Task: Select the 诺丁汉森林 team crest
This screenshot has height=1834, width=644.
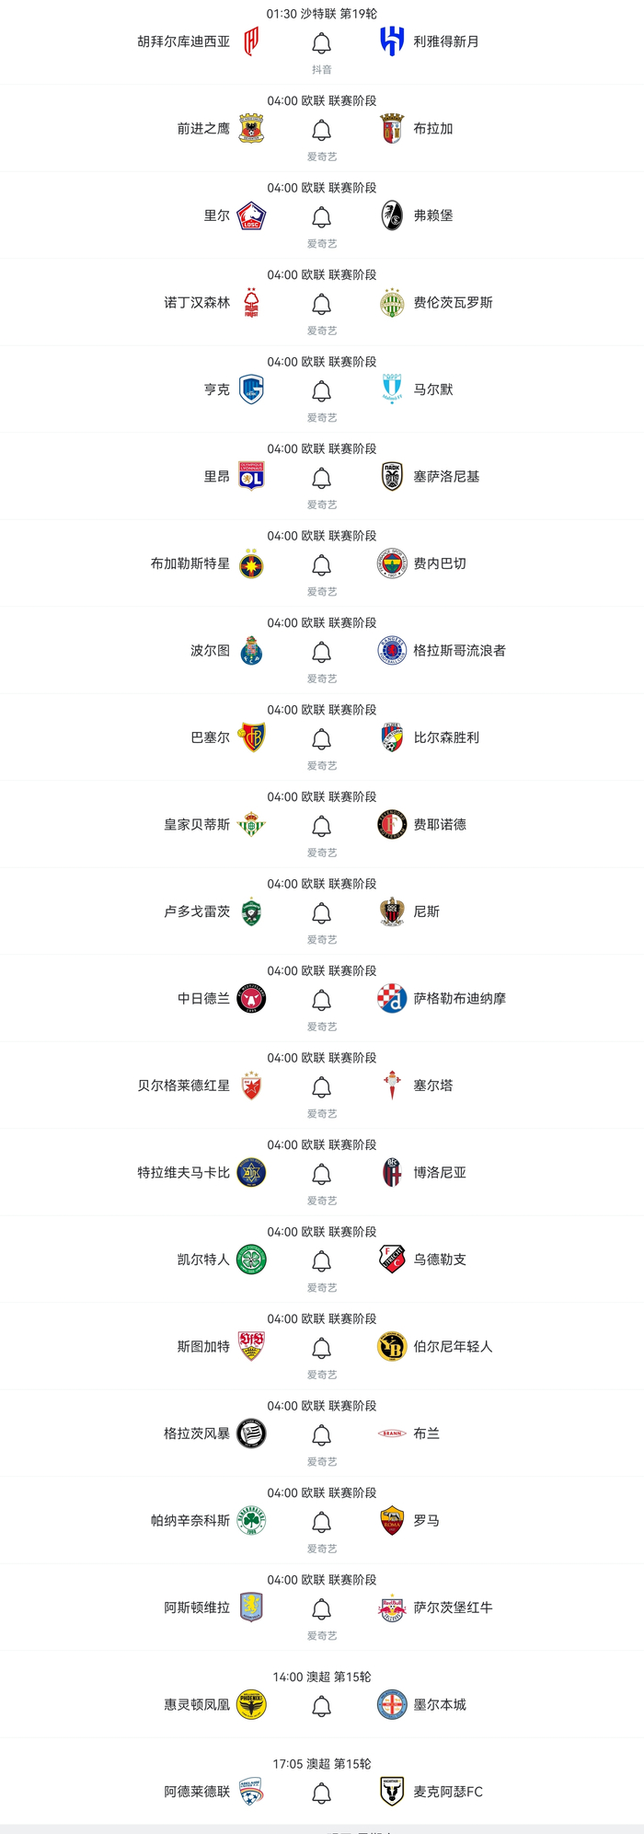Action: tap(250, 302)
